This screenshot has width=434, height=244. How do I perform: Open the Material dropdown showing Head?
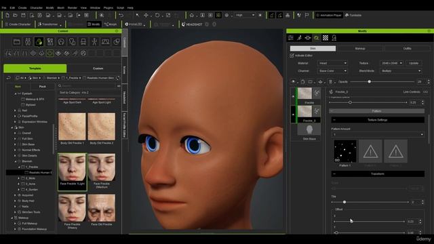coord(332,63)
